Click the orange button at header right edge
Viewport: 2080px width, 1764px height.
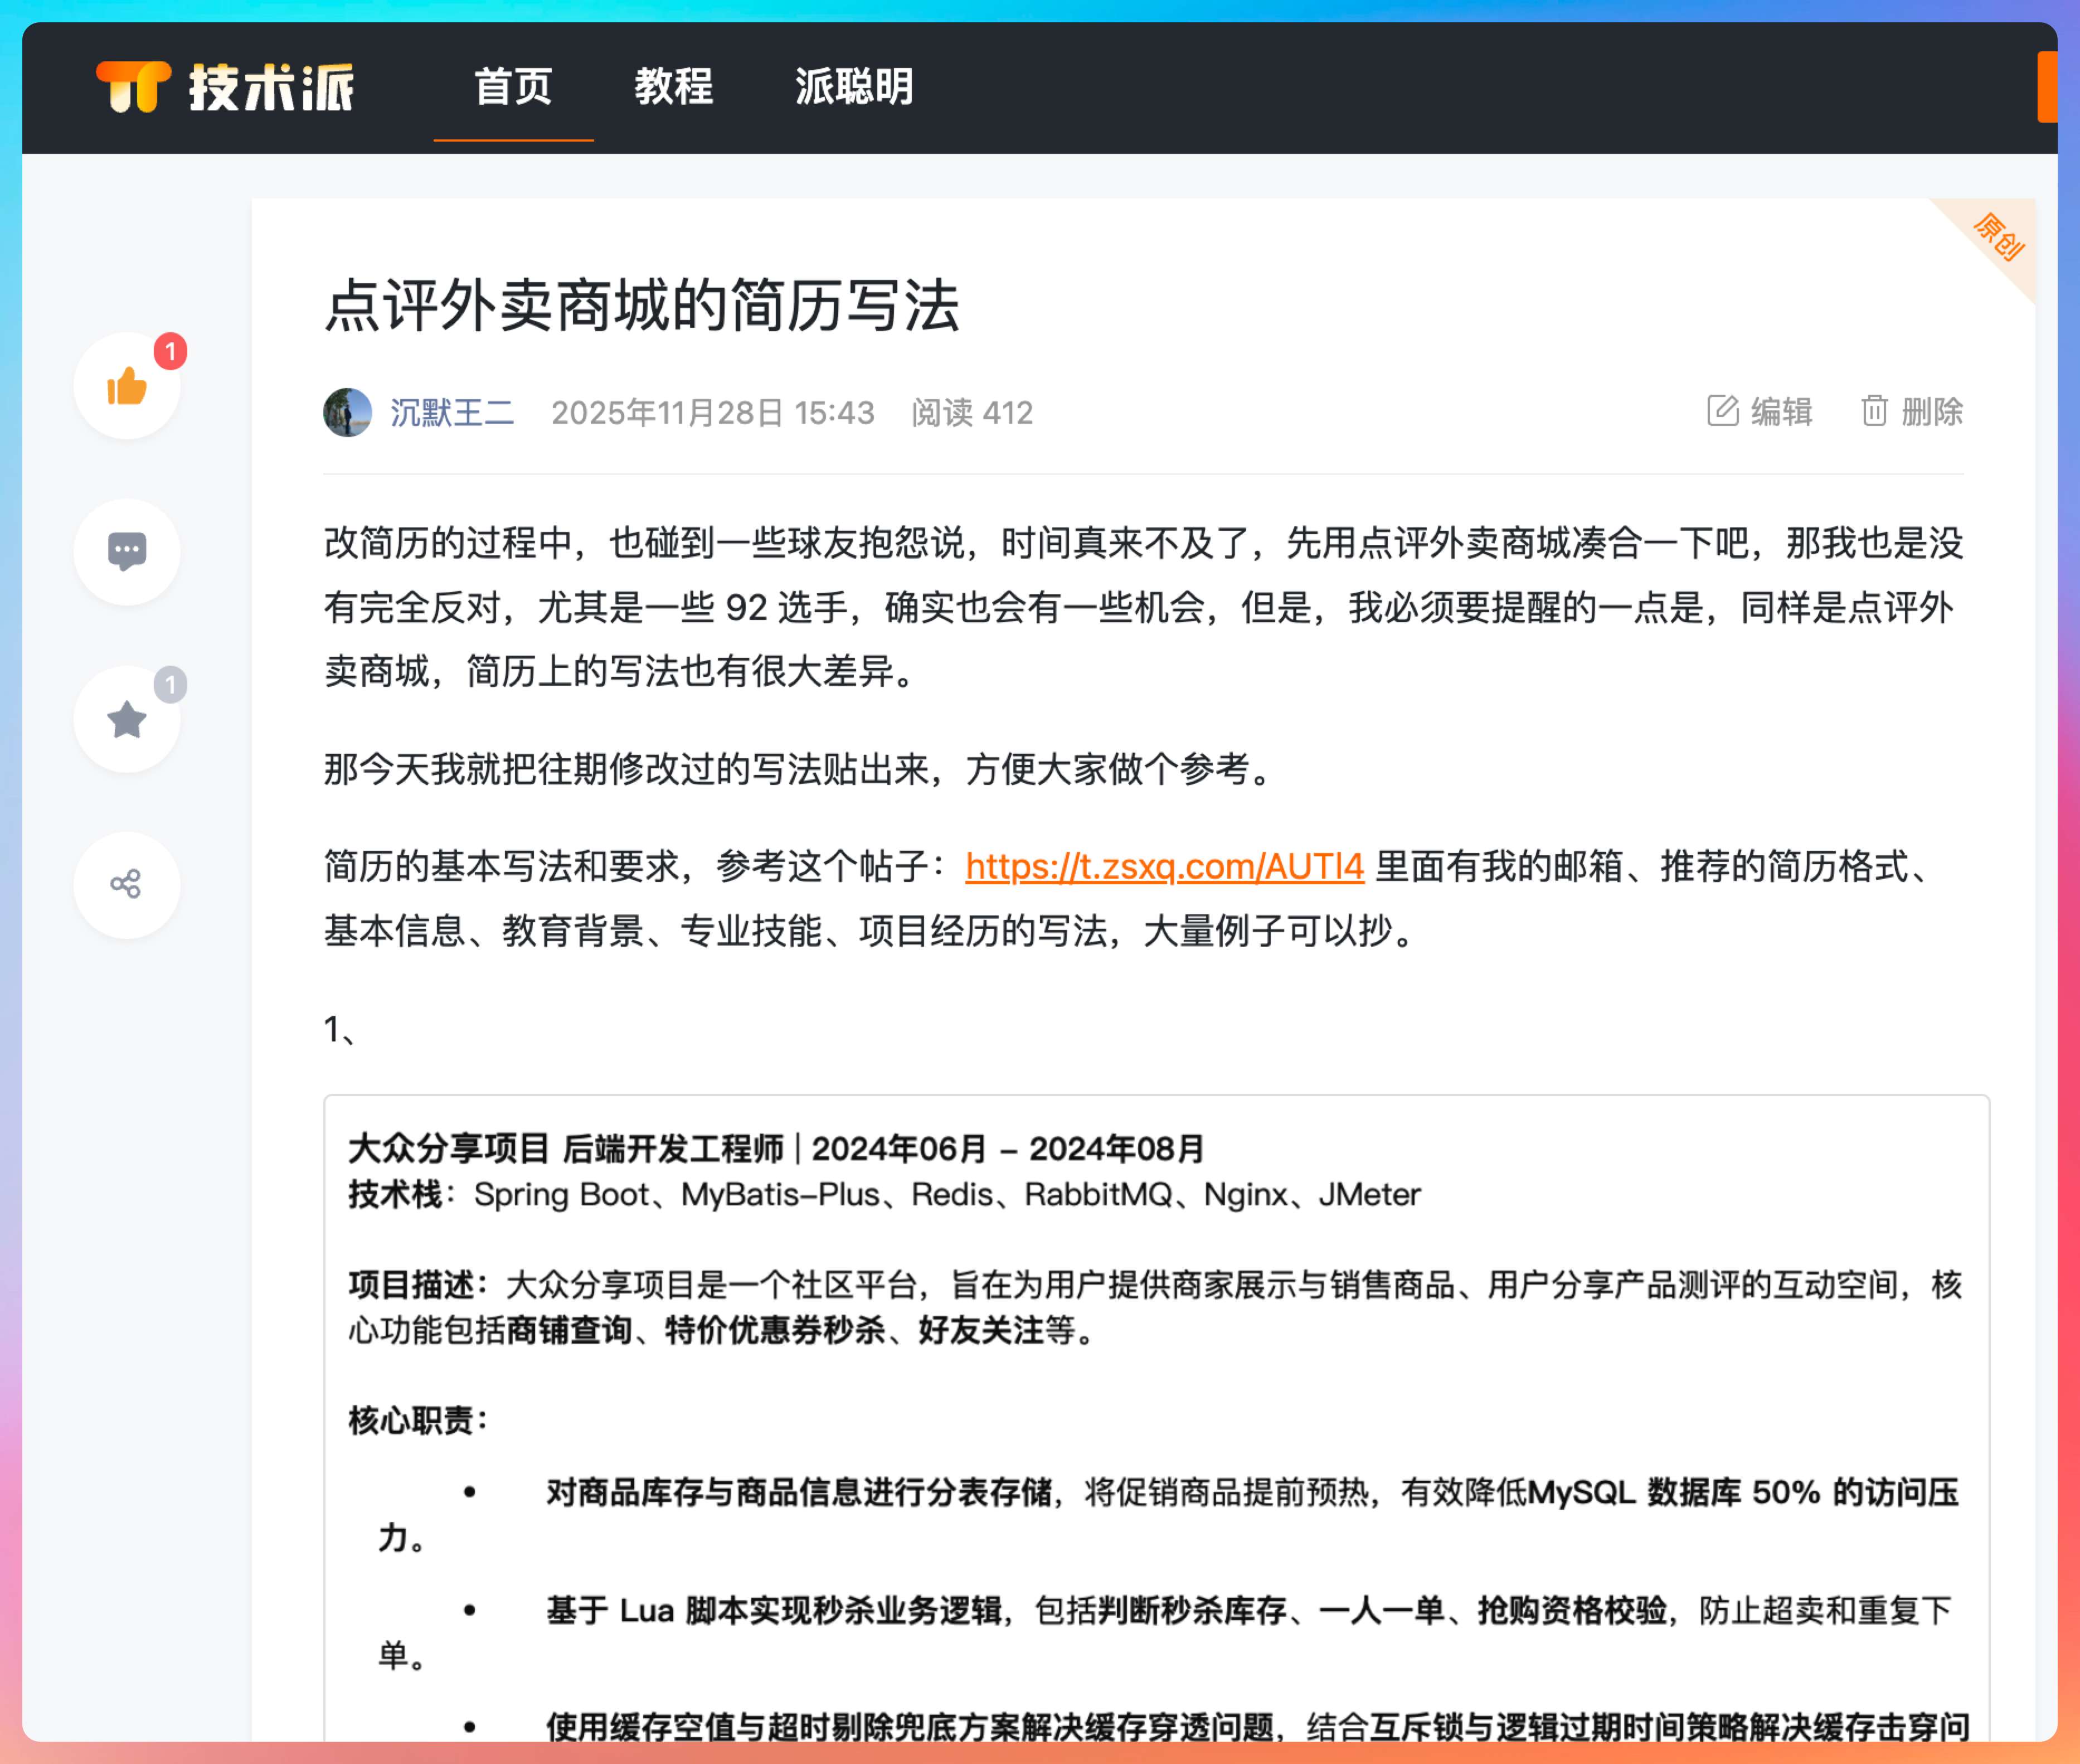2046,87
